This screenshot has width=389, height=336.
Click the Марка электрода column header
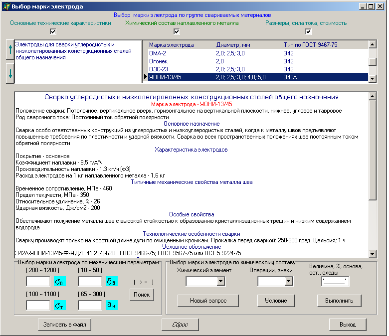click(x=171, y=45)
